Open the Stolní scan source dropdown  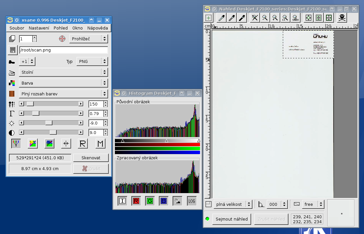pos(64,72)
